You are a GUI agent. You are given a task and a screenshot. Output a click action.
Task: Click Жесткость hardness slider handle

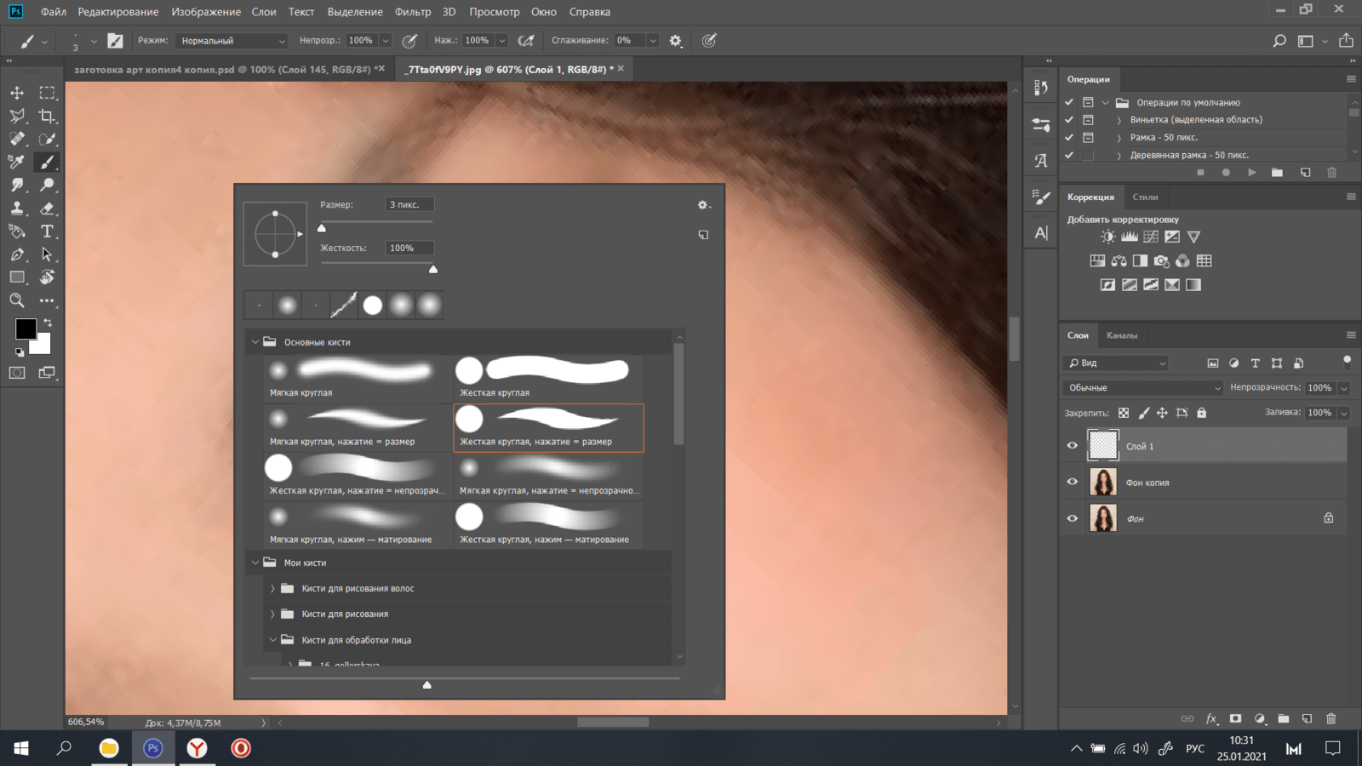433,269
